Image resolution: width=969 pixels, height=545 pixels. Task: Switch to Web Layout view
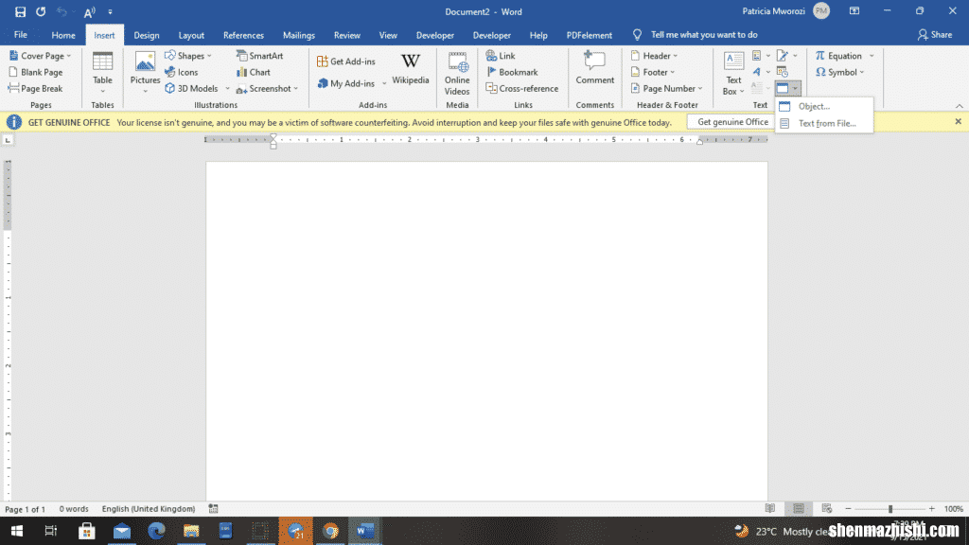pyautogui.click(x=826, y=508)
